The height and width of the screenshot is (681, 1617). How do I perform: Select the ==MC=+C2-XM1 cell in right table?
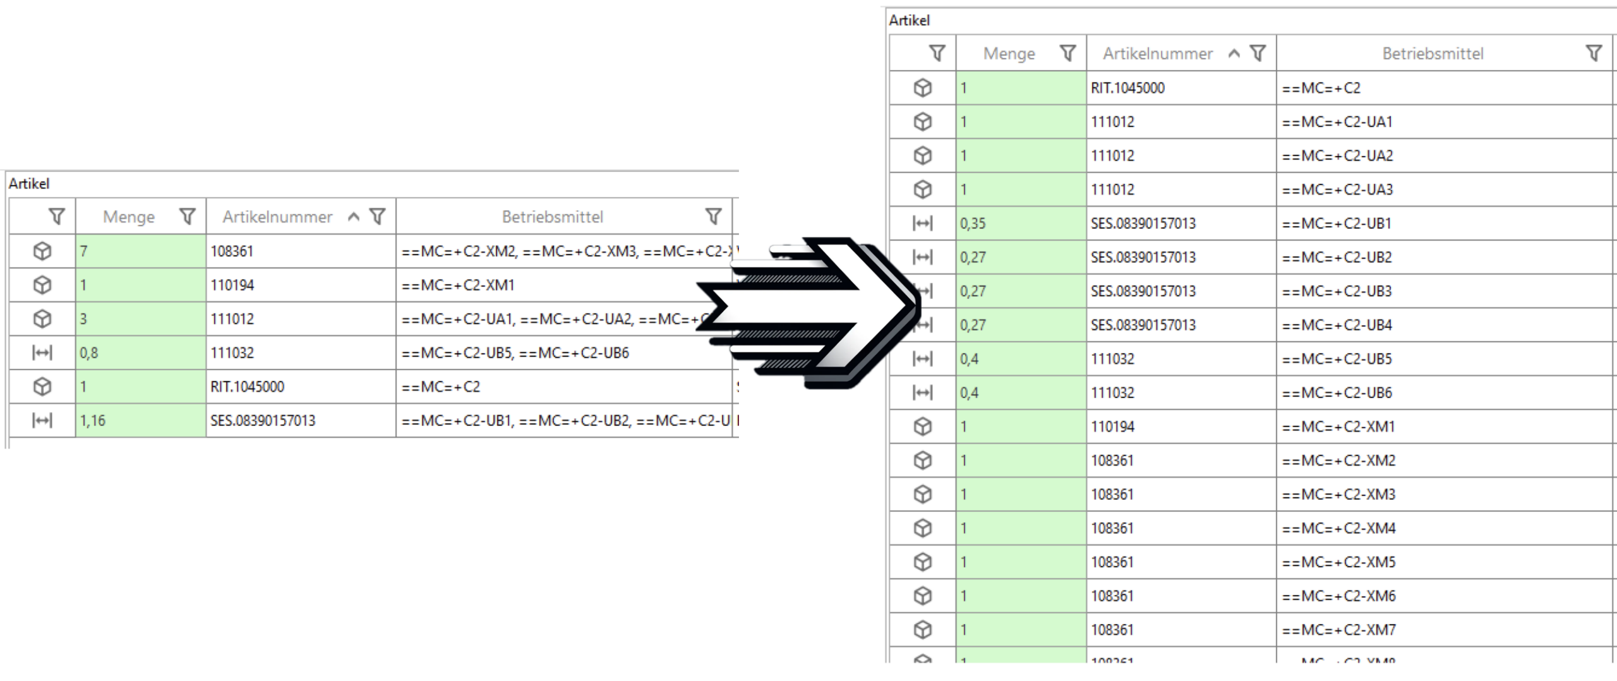coord(1444,427)
